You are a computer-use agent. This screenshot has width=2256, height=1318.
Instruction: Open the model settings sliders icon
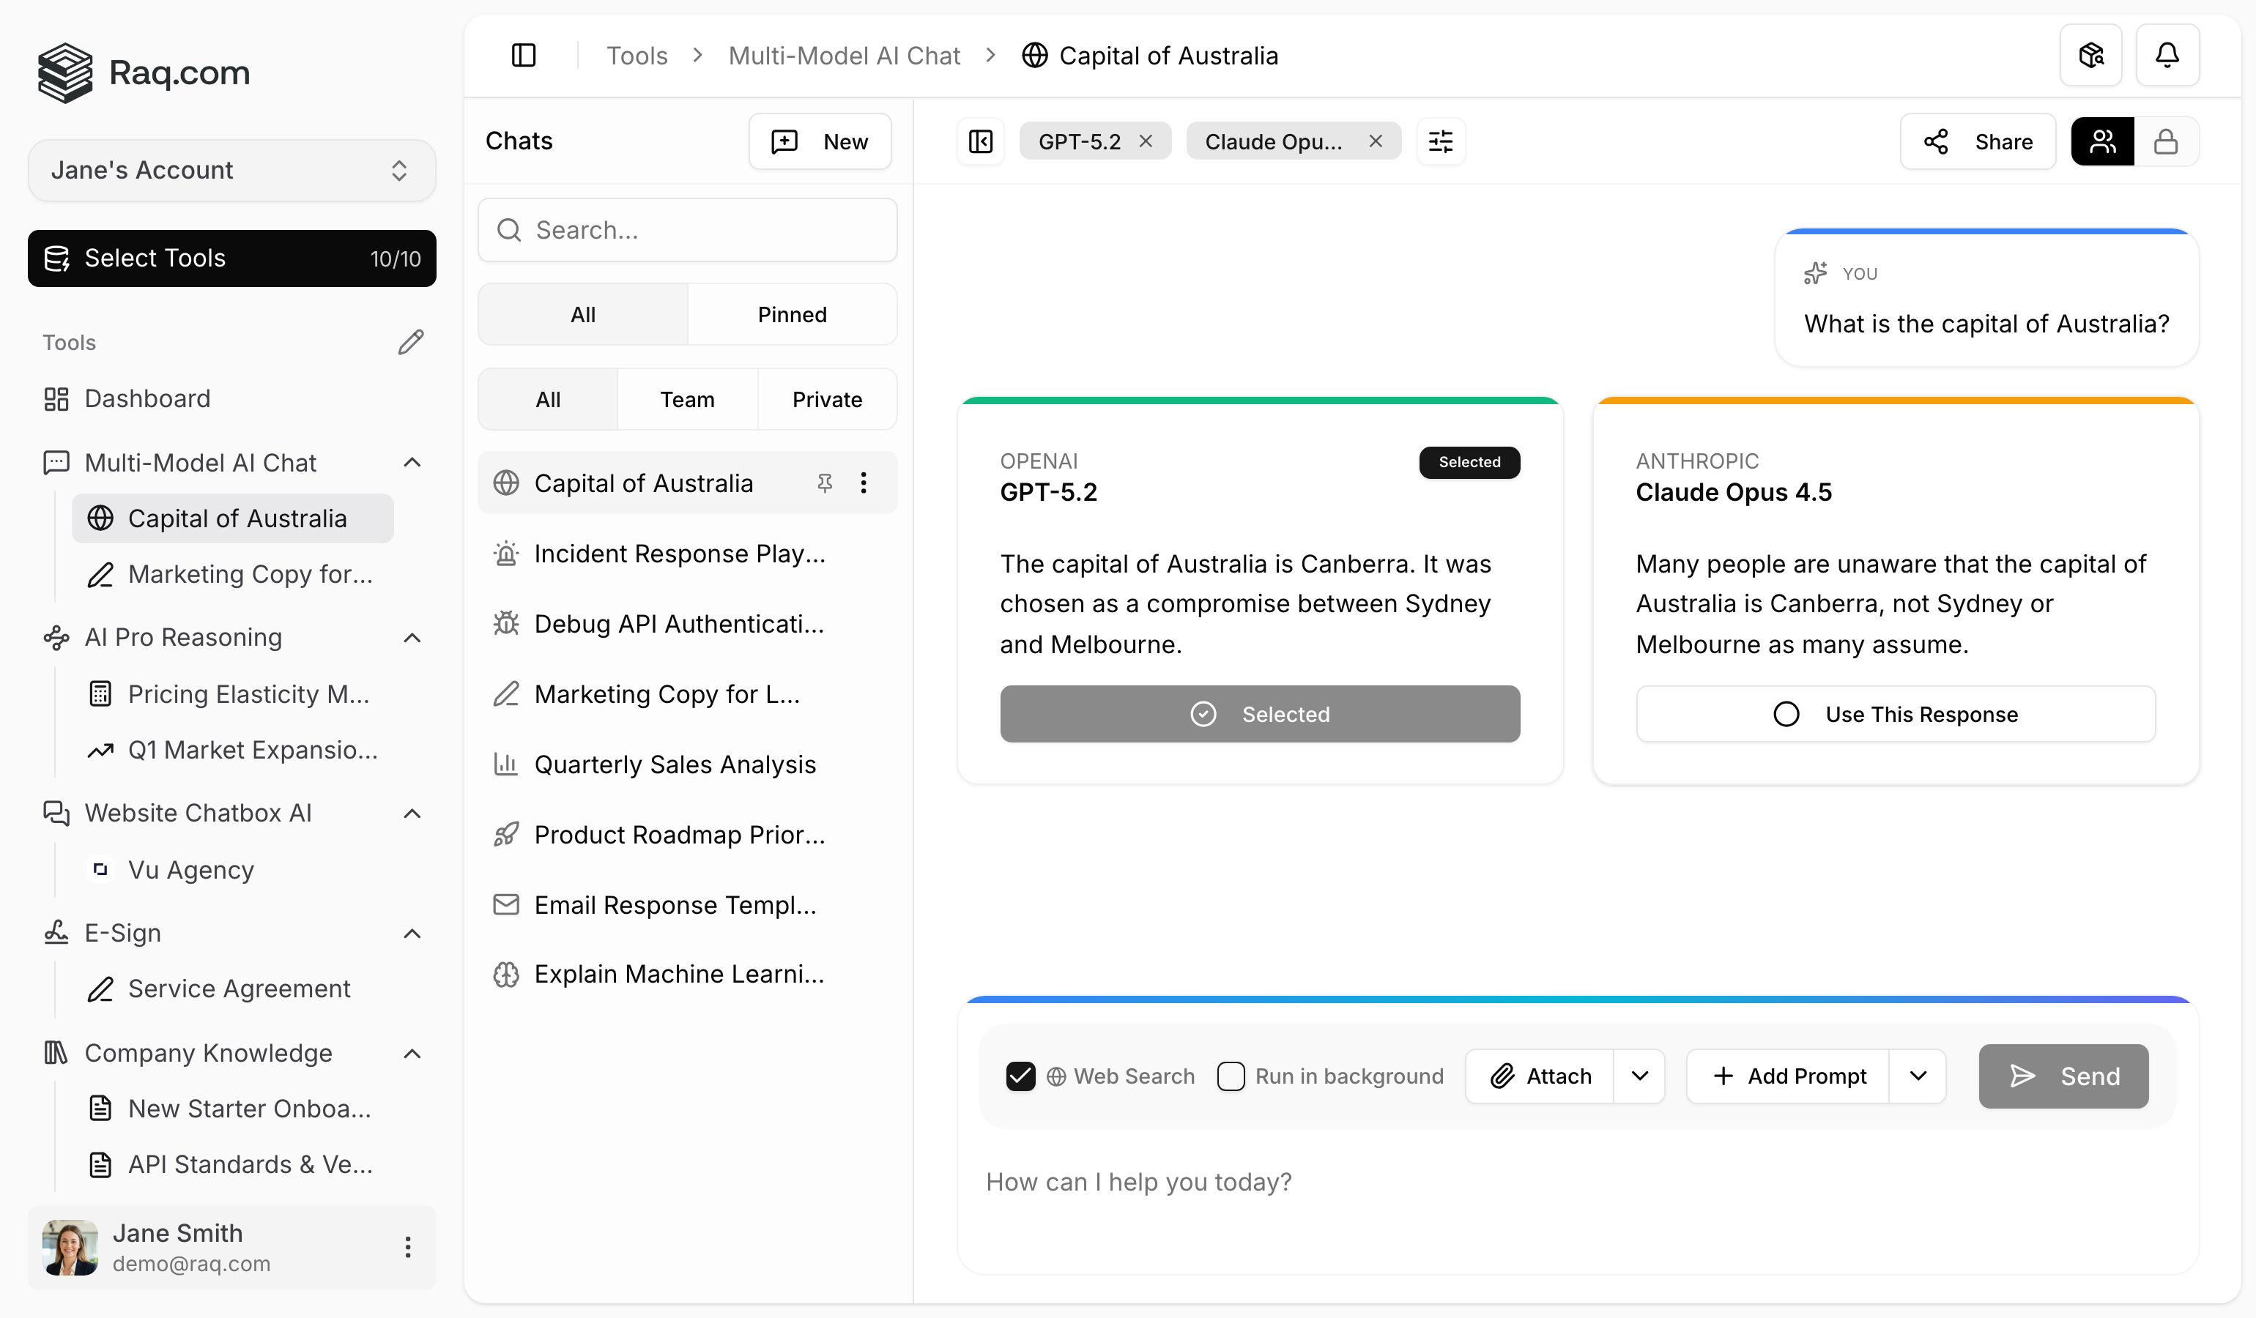(x=1441, y=141)
